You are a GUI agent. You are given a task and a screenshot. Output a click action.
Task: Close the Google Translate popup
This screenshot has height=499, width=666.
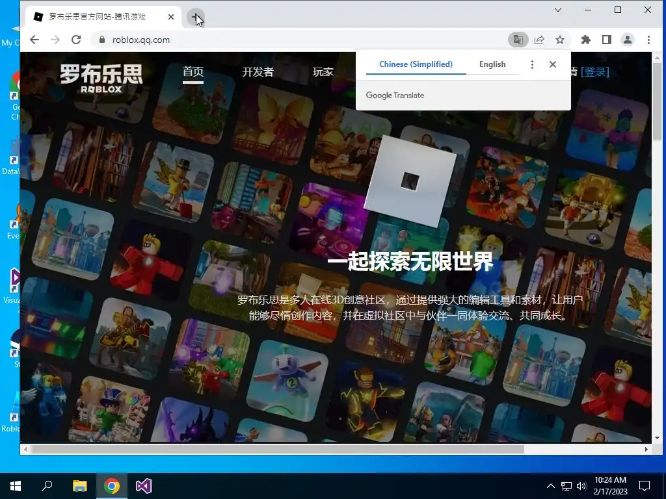[553, 64]
